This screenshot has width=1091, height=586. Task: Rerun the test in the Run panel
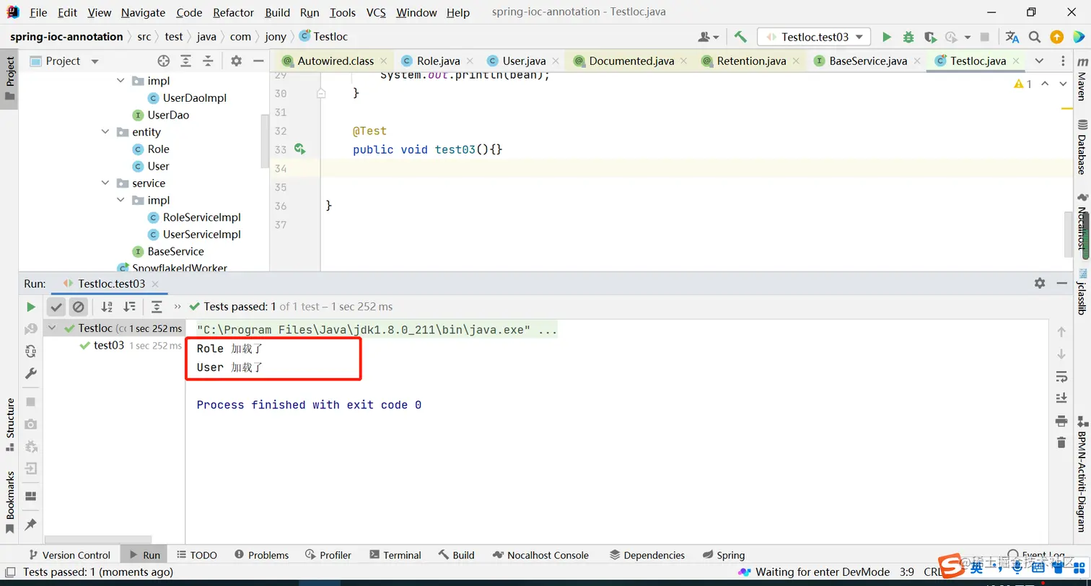[30, 307]
